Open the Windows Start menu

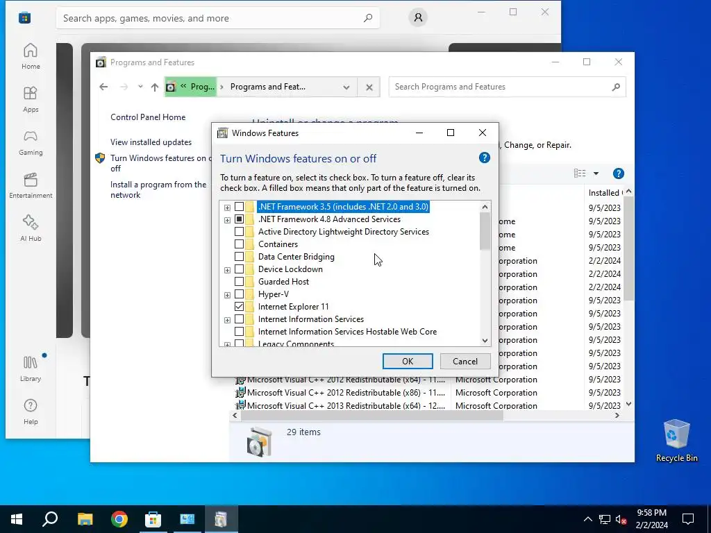point(17,519)
